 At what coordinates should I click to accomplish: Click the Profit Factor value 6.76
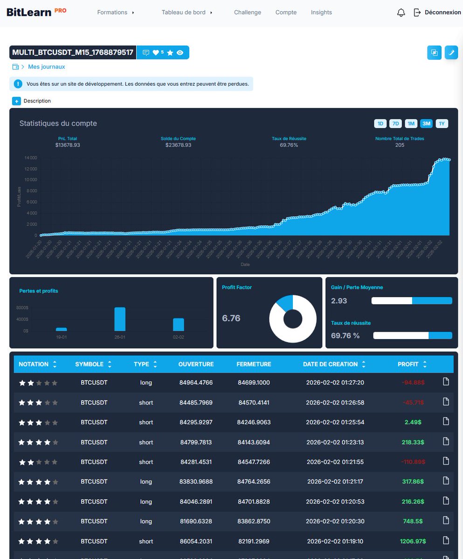pos(231,319)
